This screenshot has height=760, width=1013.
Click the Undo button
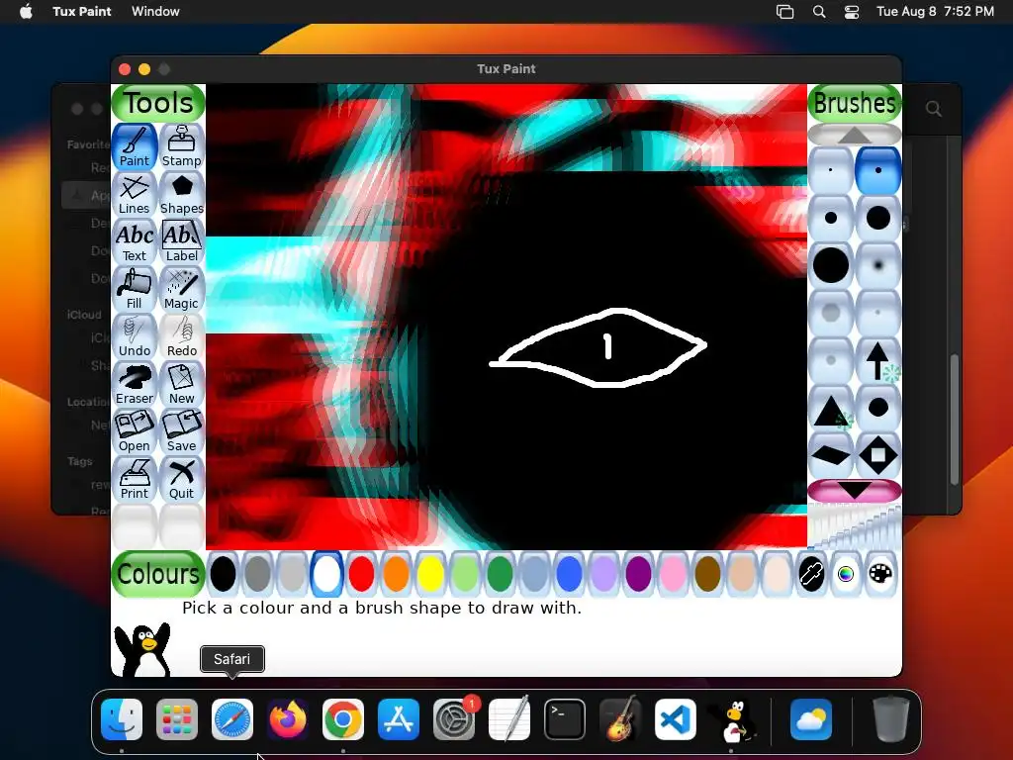135,336
